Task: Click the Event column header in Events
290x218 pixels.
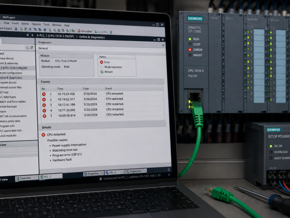Action: 133,89
